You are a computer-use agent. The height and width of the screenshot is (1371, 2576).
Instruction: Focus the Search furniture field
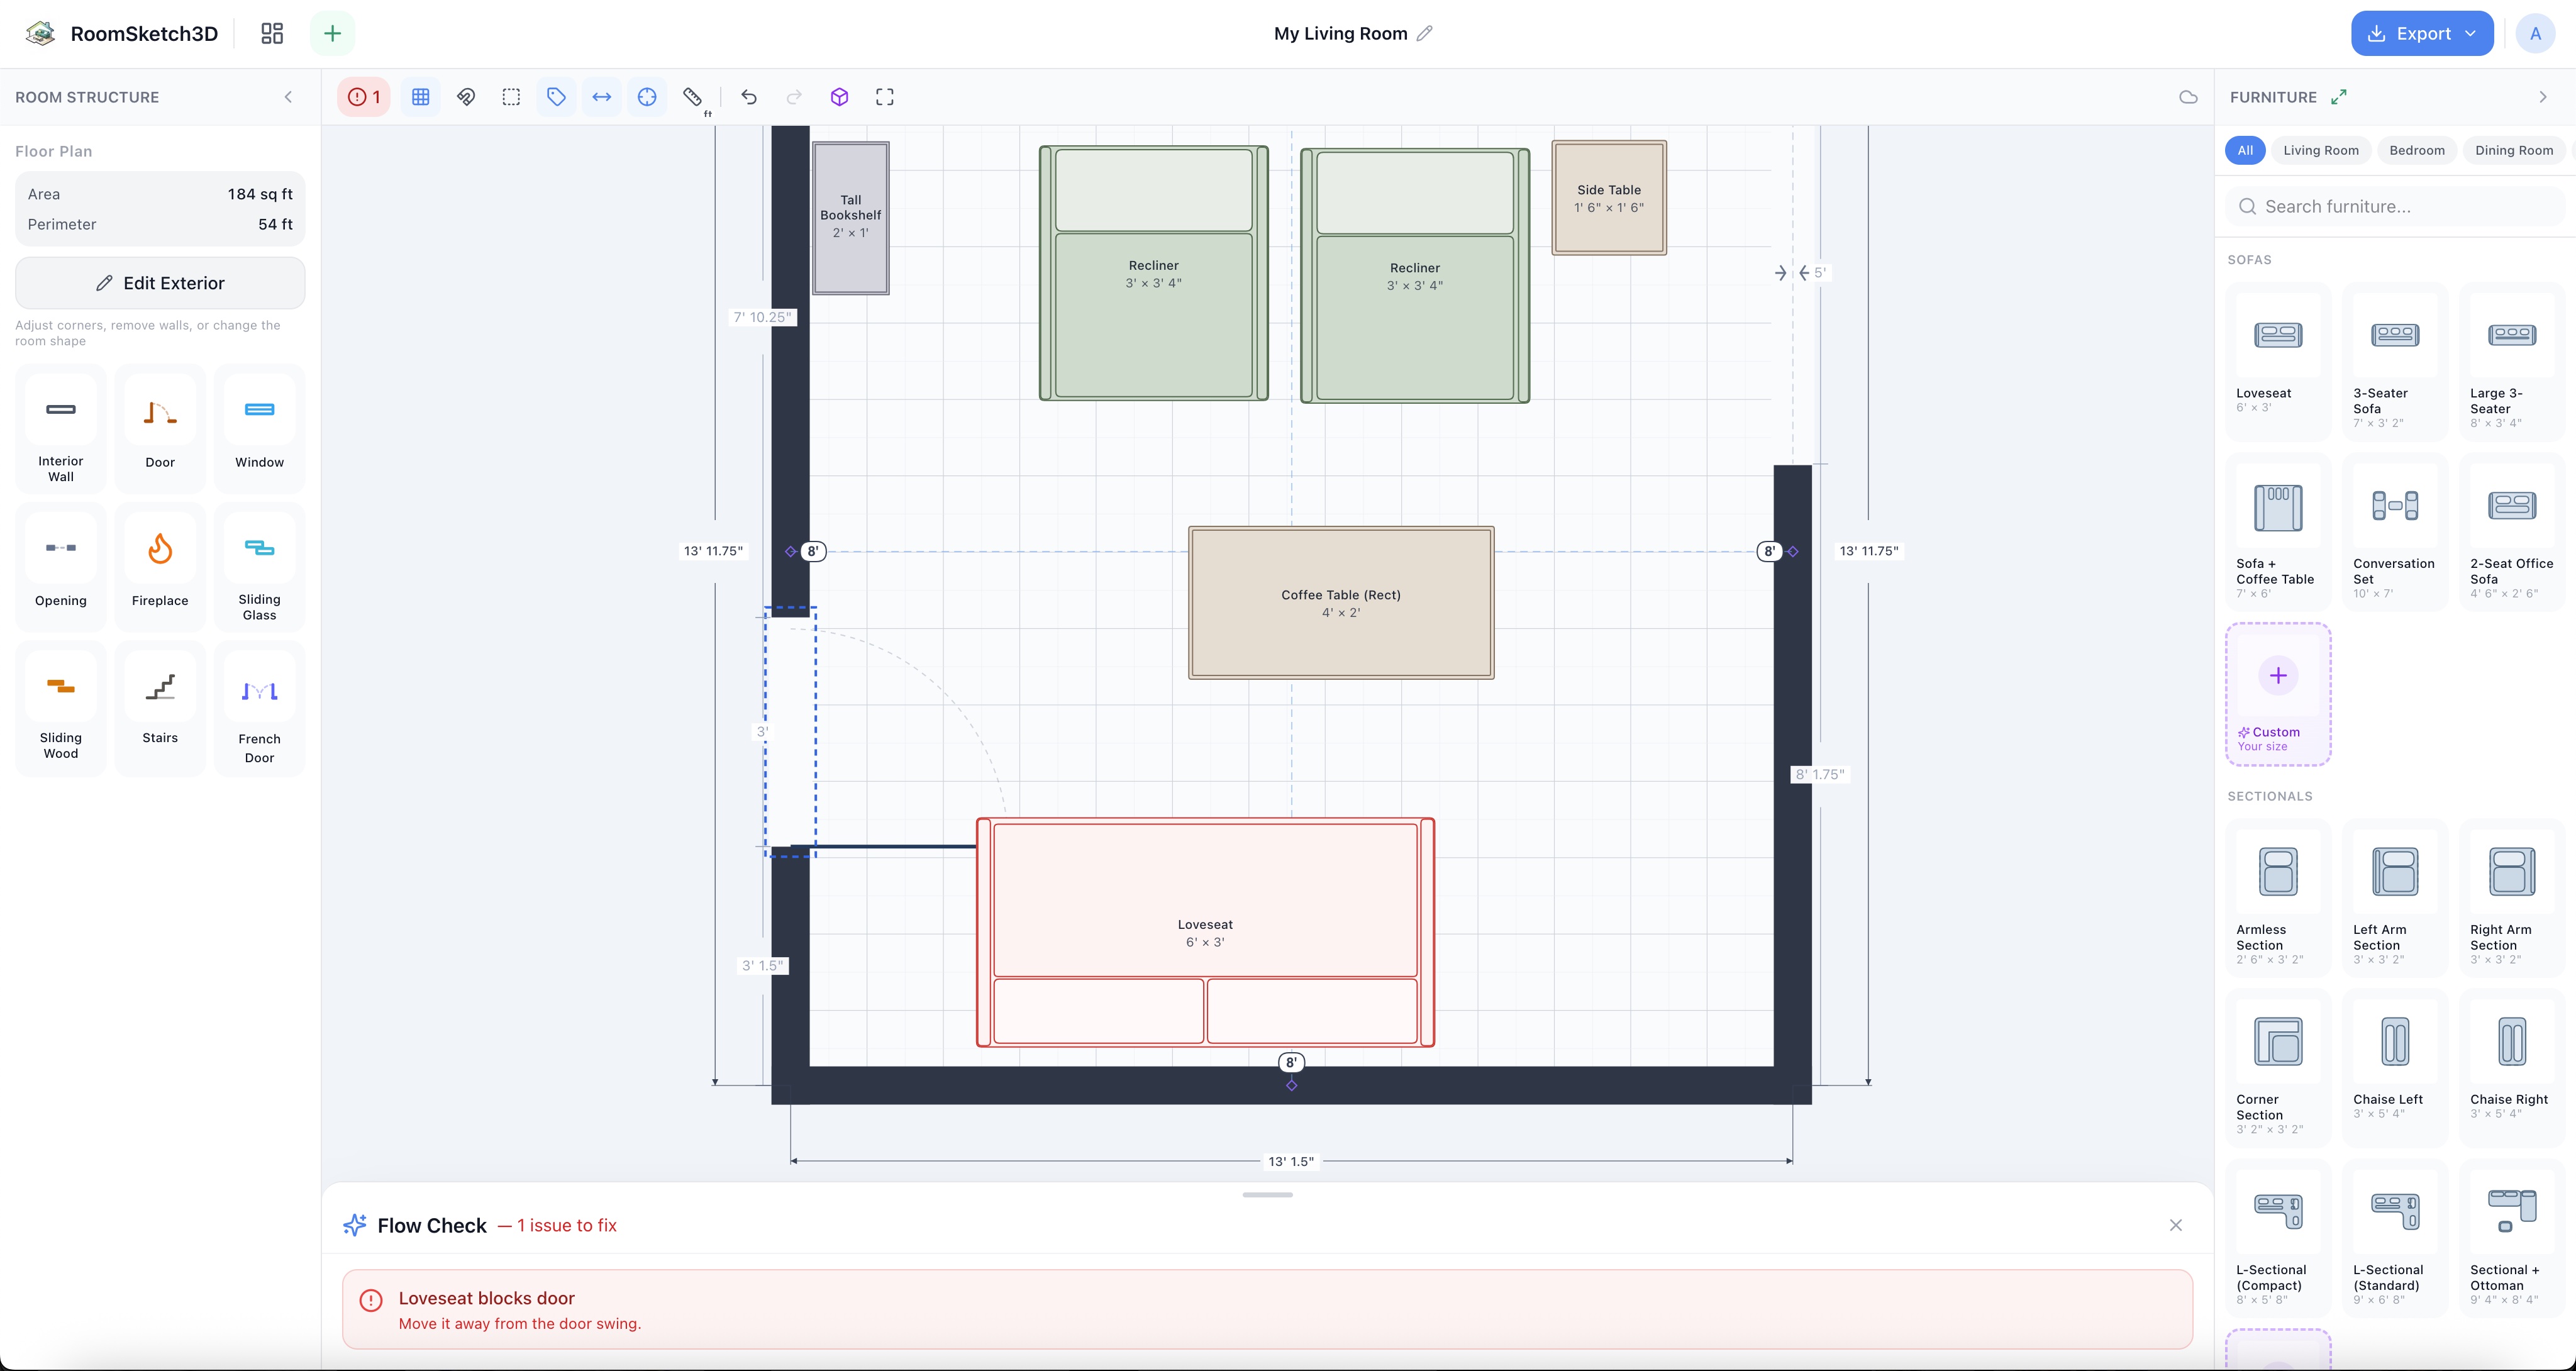(x=2395, y=207)
